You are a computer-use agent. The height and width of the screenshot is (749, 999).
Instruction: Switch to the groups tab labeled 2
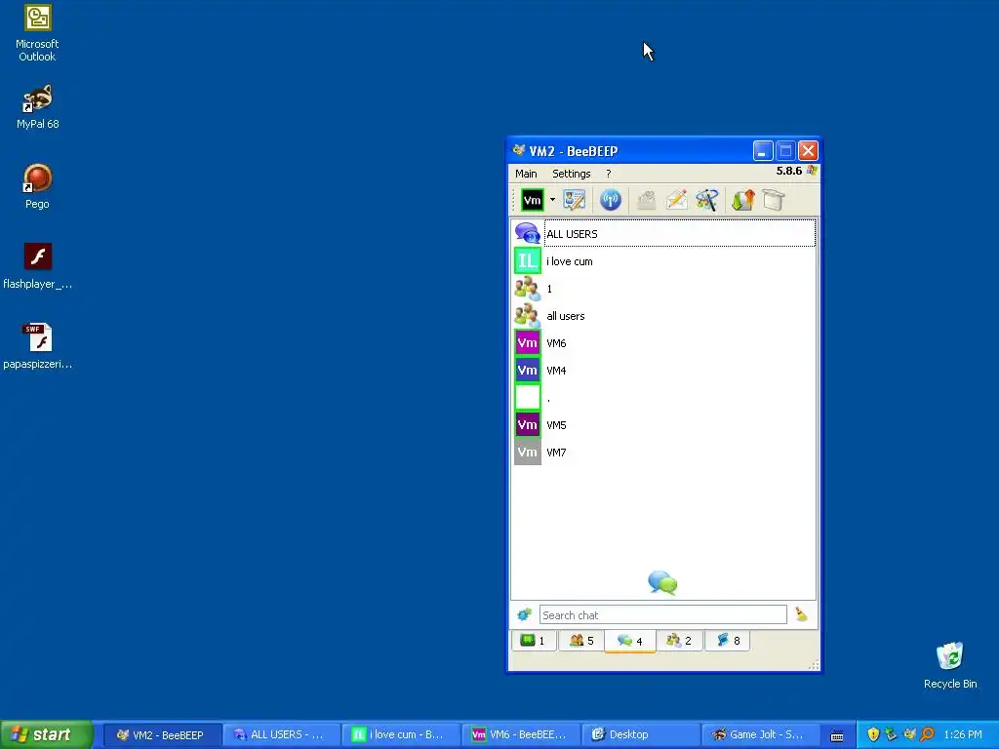coord(679,641)
